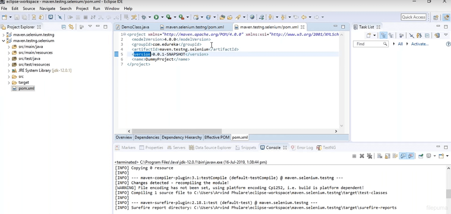Click the Activate... link in Task List

(420, 44)
